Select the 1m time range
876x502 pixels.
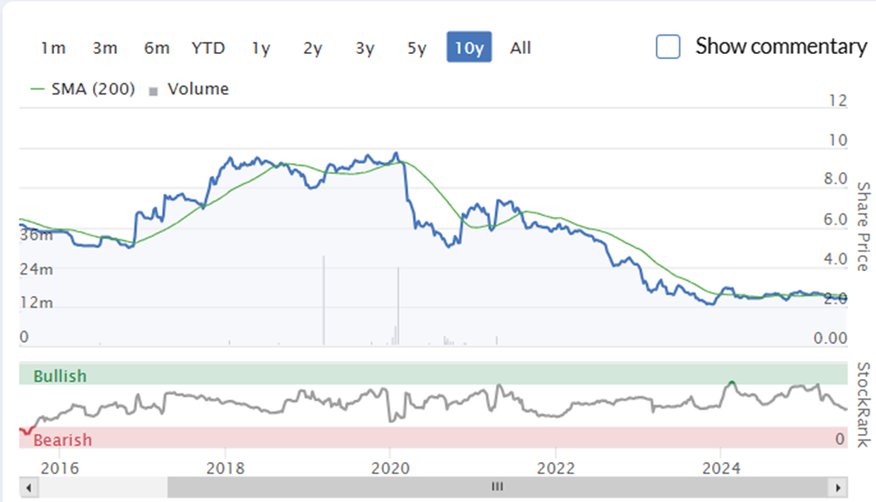[x=53, y=48]
